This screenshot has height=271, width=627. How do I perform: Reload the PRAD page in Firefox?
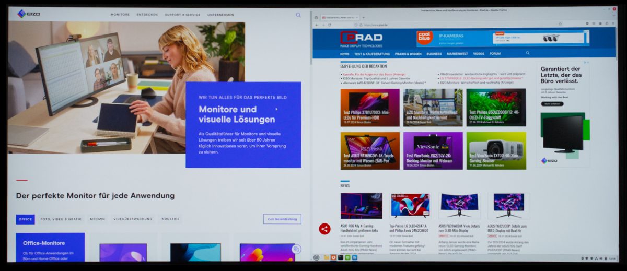tap(329, 25)
